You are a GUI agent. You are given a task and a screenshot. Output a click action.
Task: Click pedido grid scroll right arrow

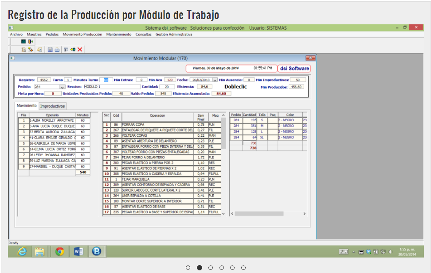[304, 213]
